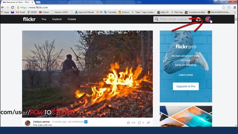Image resolution: width=238 pixels, height=134 pixels.
Task: Open the Generic LOGO bookmark
Action: [59, 12]
